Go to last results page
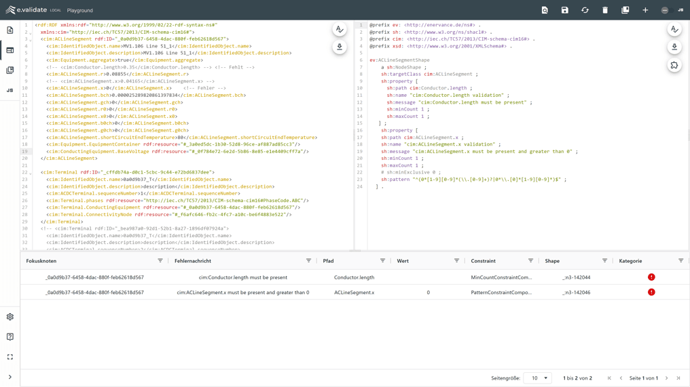690x387 pixels. pyautogui.click(x=678, y=378)
